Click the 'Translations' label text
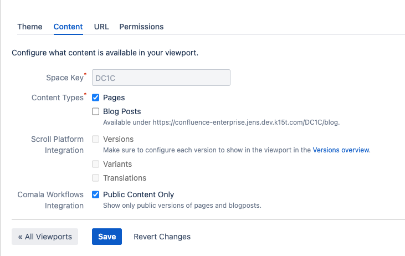405x256 pixels. click(x=125, y=178)
